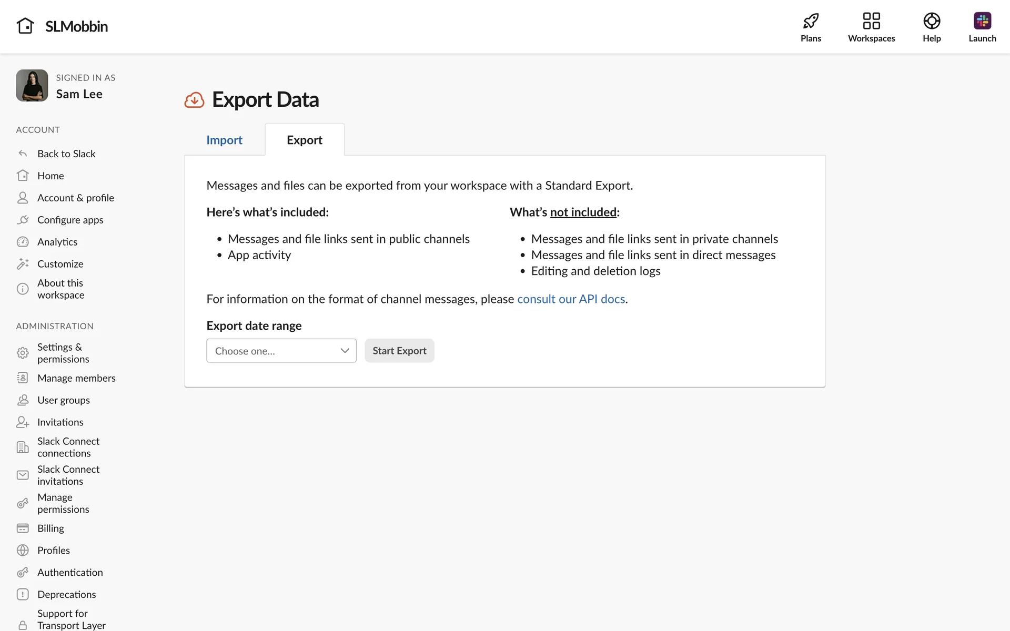Click the Settings & permissions gear icon
This screenshot has width=1010, height=631.
pyautogui.click(x=23, y=353)
